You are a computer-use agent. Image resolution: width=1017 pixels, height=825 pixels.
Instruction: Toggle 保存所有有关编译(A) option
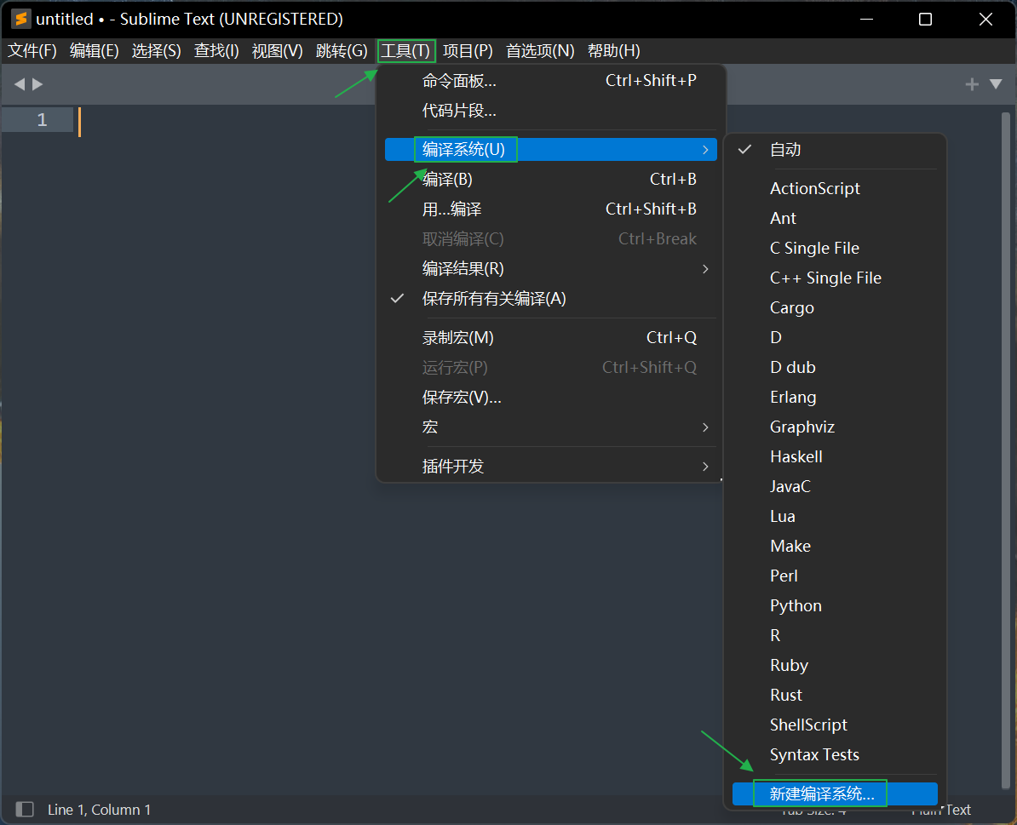[550, 299]
